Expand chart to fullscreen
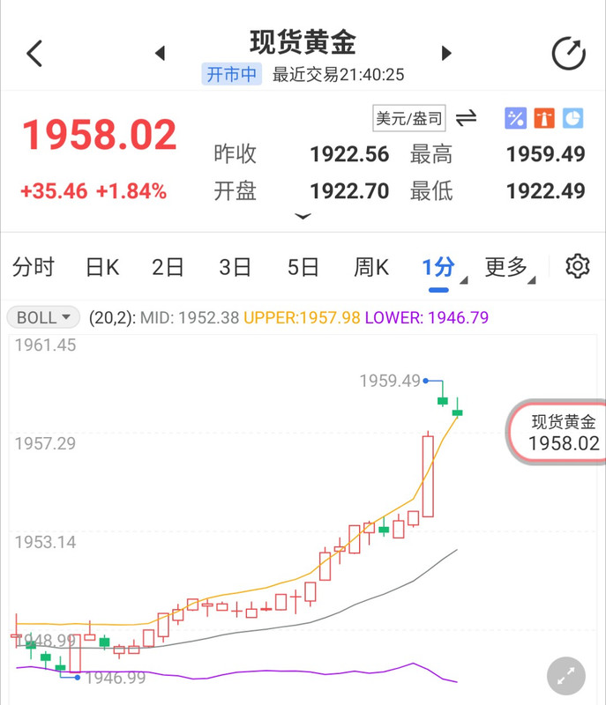Screen dimensions: 606x705 [566, 676]
